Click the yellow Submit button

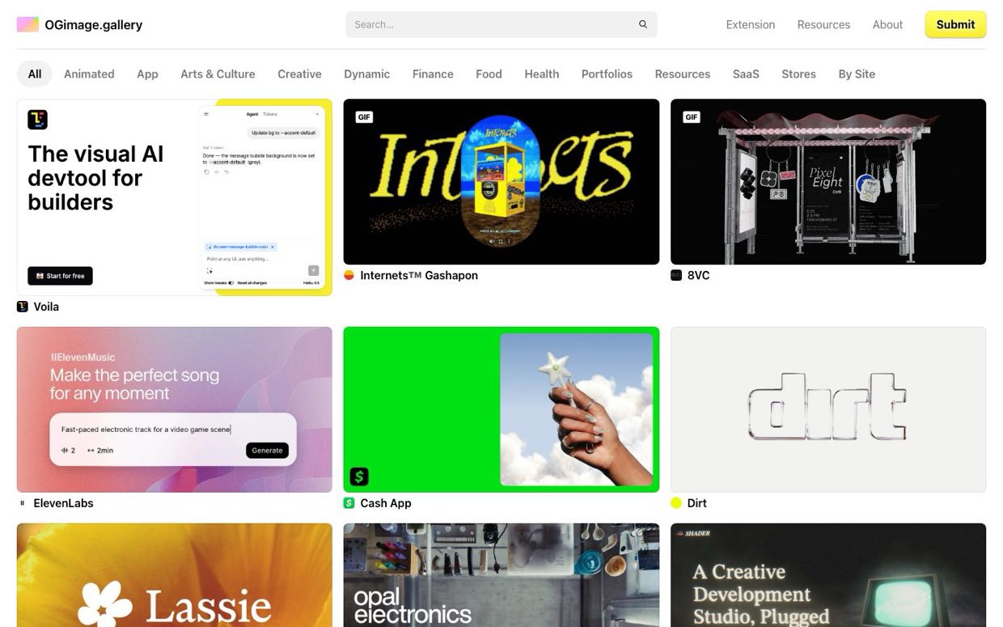955,24
